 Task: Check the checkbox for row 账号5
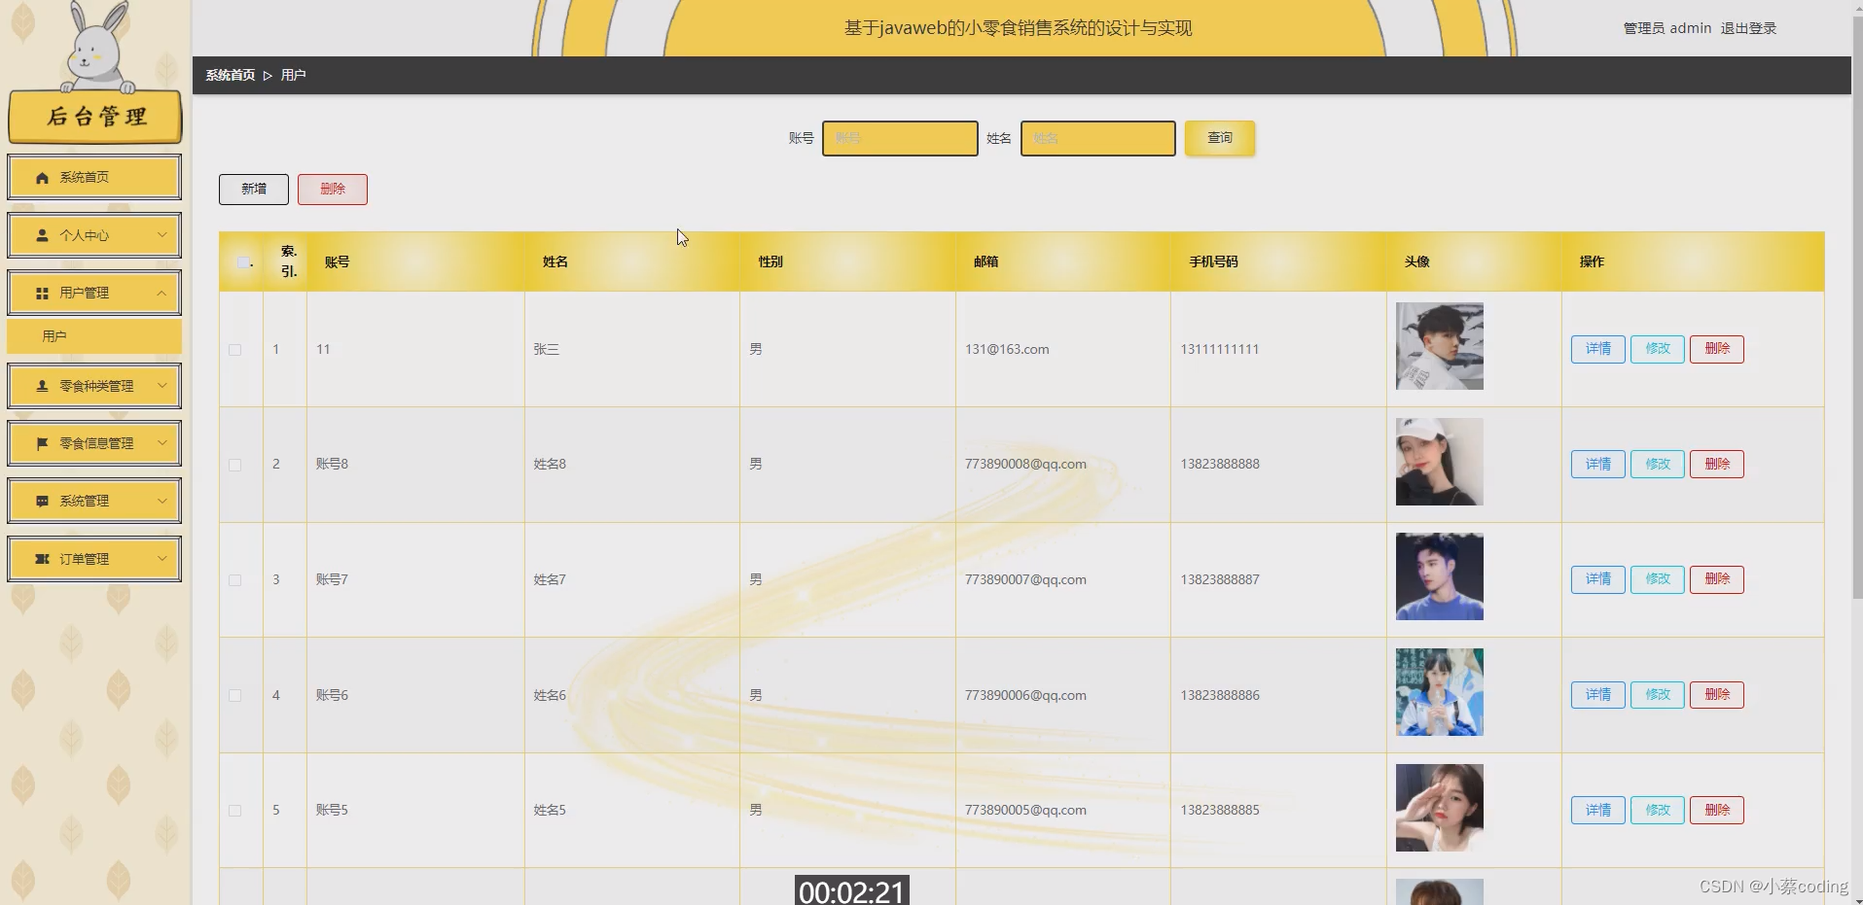point(234,811)
